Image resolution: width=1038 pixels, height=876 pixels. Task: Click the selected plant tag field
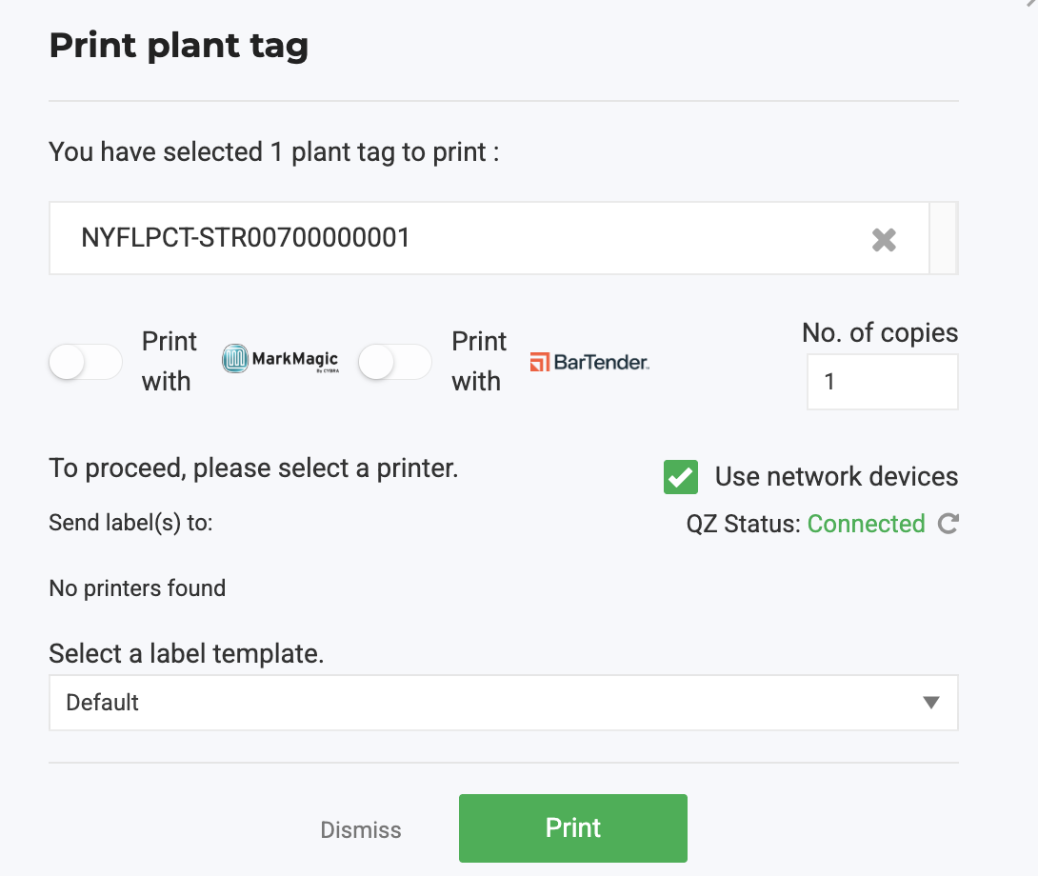tap(489, 238)
